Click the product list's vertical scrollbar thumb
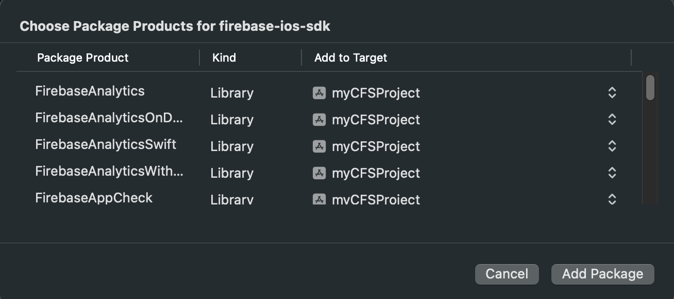674x299 pixels. coord(650,87)
